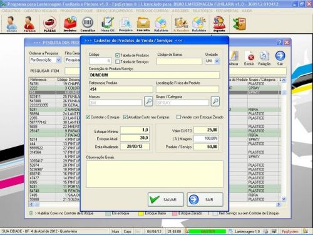Open the Ordenar a Pesquisa dropdown
Image resolution: width=313 pixels, height=235 pixels.
point(59,60)
